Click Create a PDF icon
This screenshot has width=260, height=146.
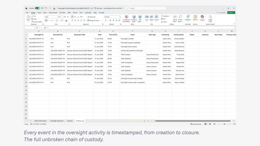pyautogui.click(x=210, y=17)
